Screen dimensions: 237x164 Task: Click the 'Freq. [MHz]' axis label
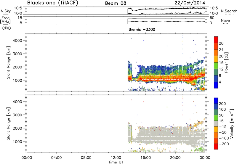pos(5,20)
